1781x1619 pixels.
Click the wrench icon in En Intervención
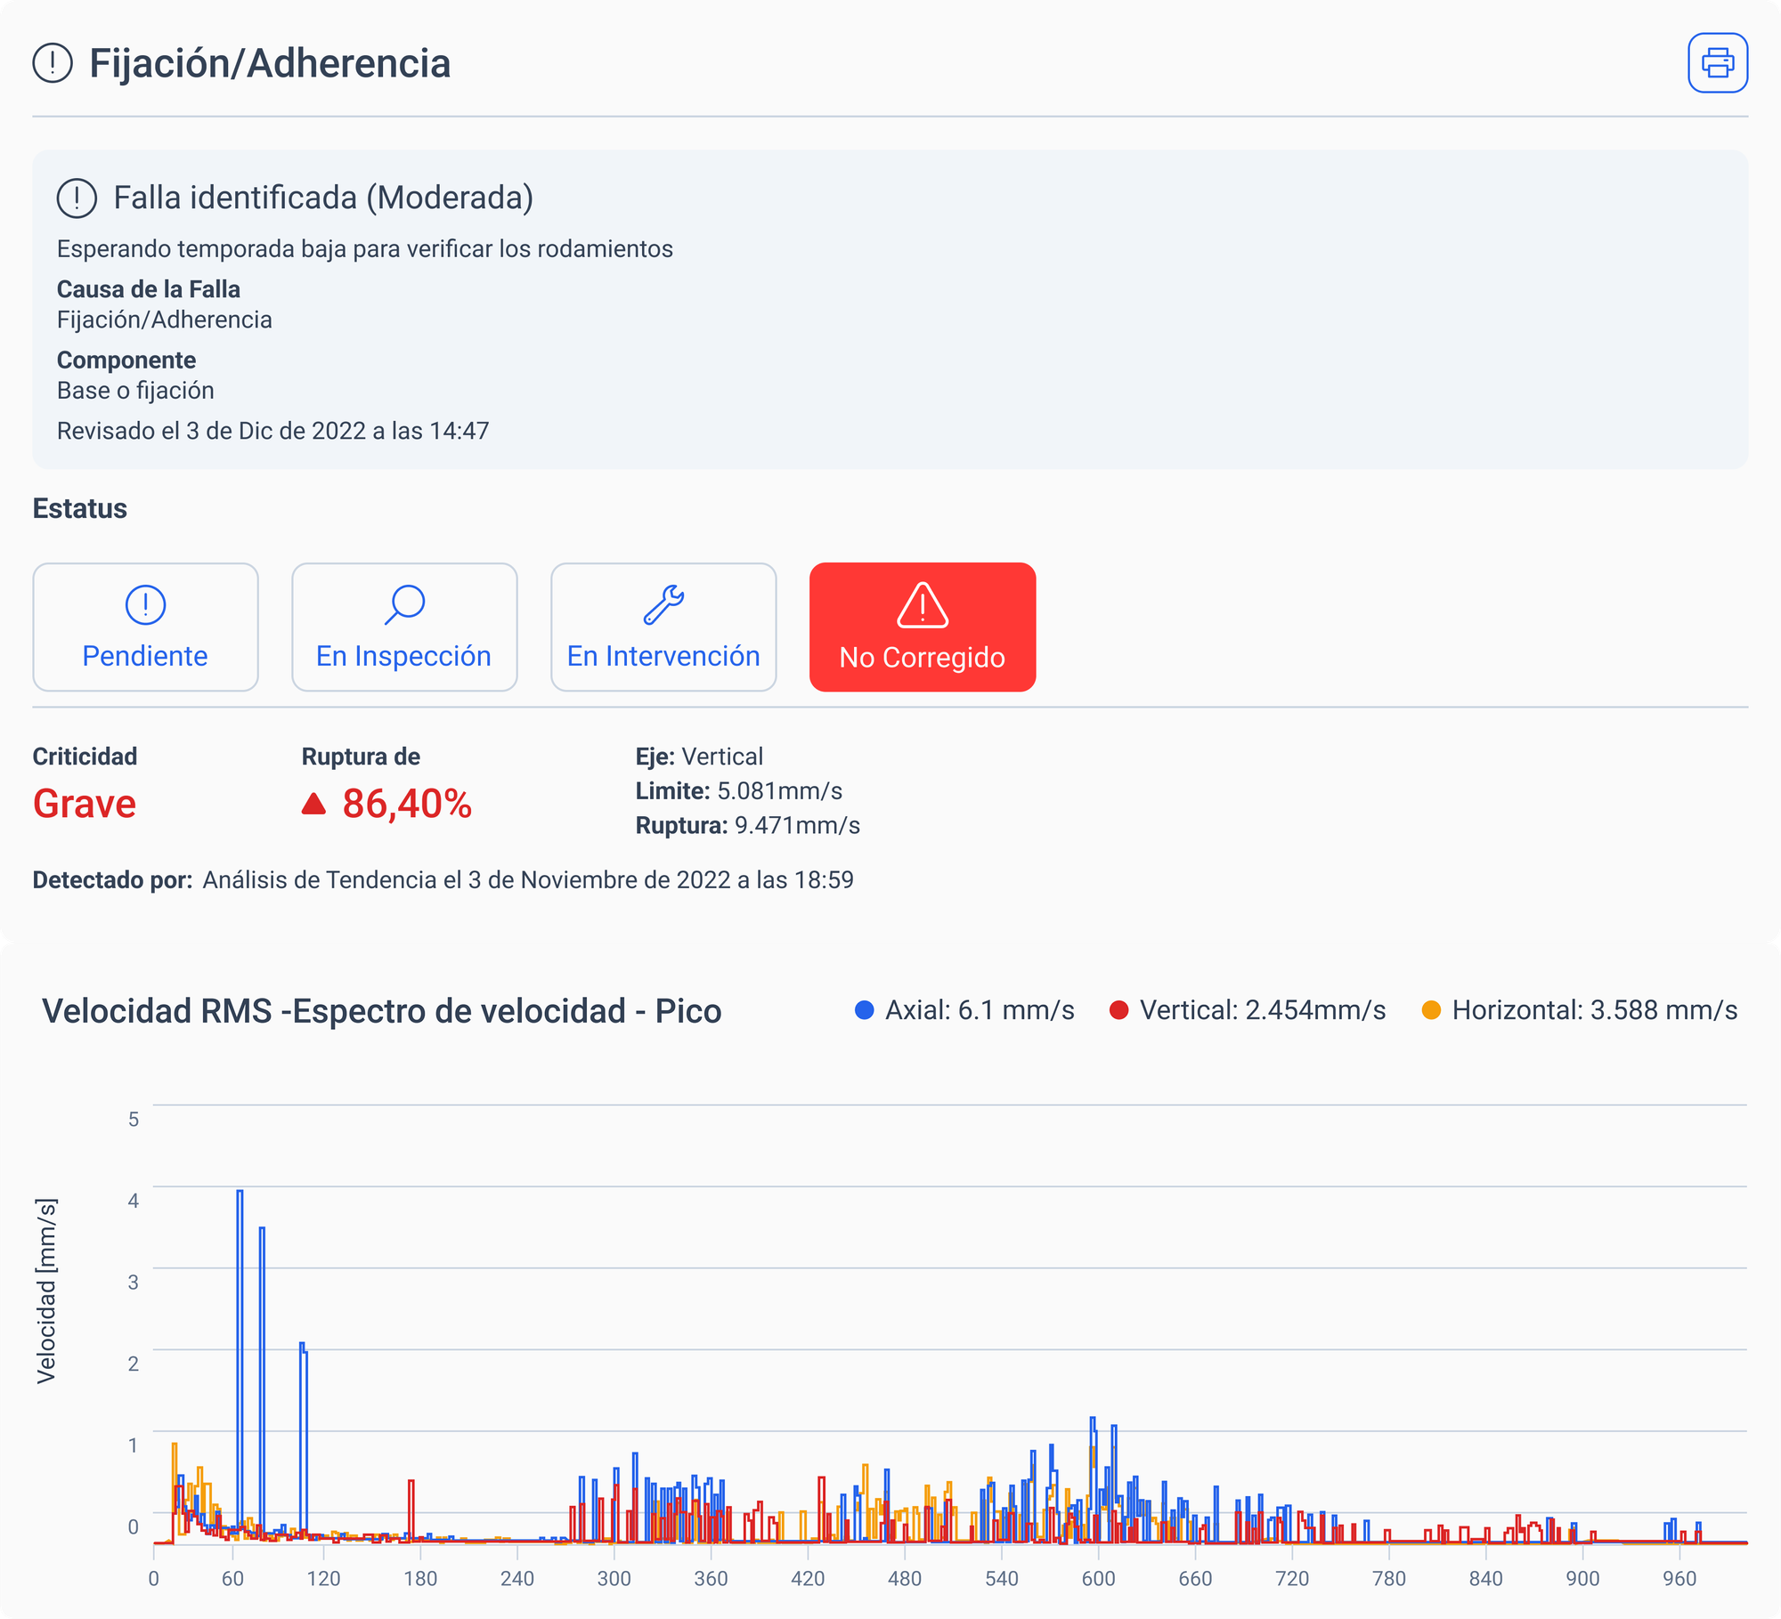pyautogui.click(x=663, y=605)
